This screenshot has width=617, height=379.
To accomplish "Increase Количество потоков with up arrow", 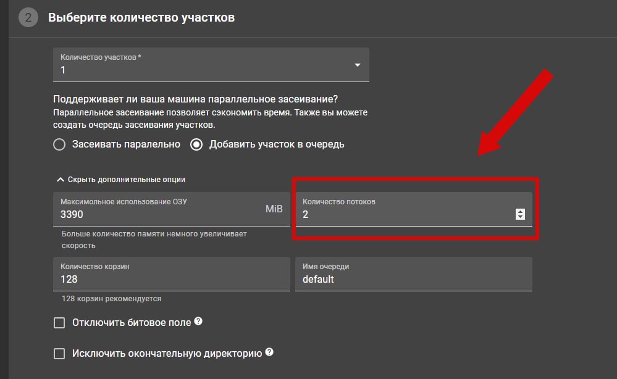I will [x=520, y=211].
